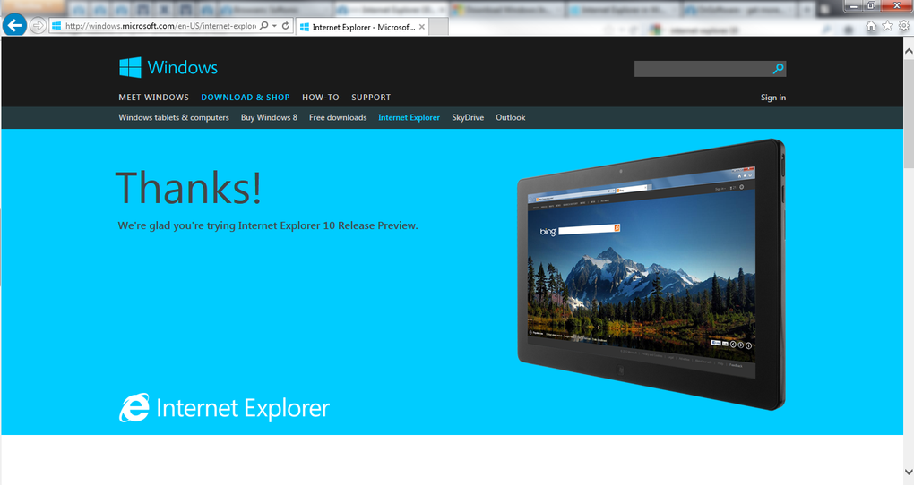
Task: Click the address bar search magnifier icon
Action: point(264,26)
